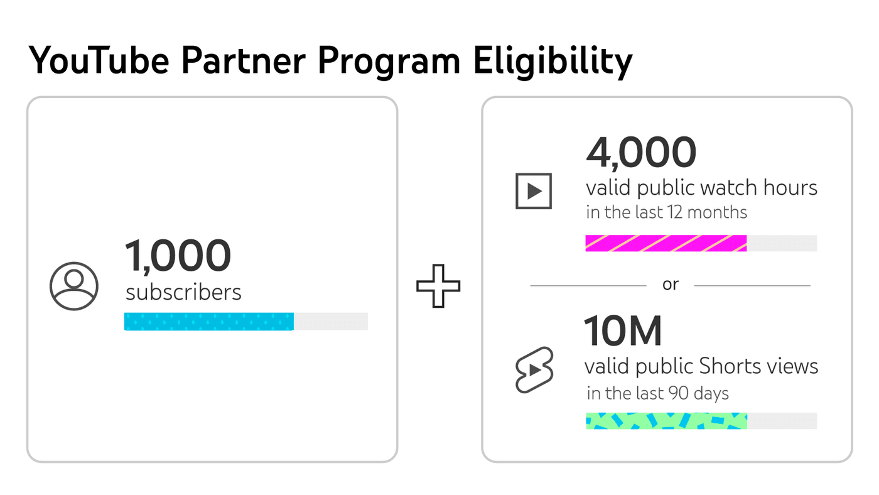The image size is (879, 495).
Task: Click the subscriber profile icon
Action: [74, 286]
